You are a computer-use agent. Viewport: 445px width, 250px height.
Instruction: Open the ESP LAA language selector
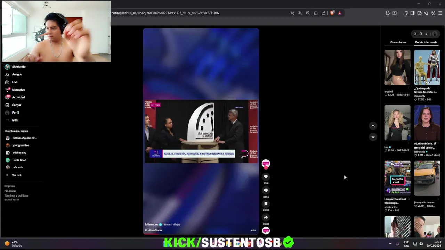[406, 244]
